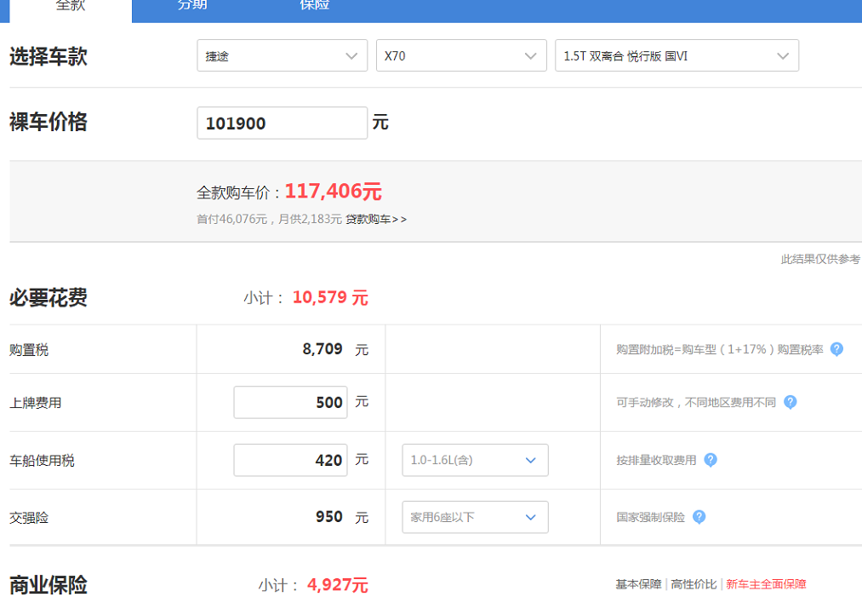The height and width of the screenshot is (597, 862).
Task: Click the 车船使用税 row label
Action: coord(42,461)
